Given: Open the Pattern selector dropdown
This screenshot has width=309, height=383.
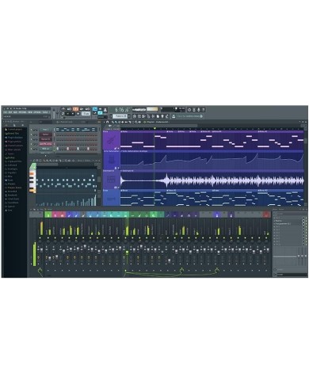Looking at the screenshot, I should [x=120, y=116].
